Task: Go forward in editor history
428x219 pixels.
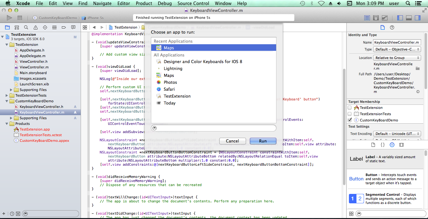Action: pos(102,27)
